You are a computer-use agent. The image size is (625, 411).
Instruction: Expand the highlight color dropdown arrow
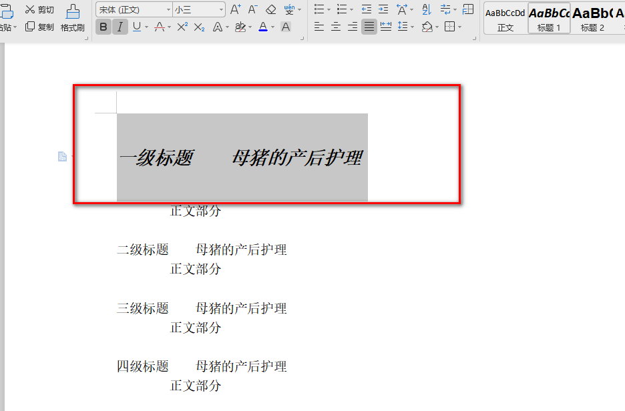point(250,27)
